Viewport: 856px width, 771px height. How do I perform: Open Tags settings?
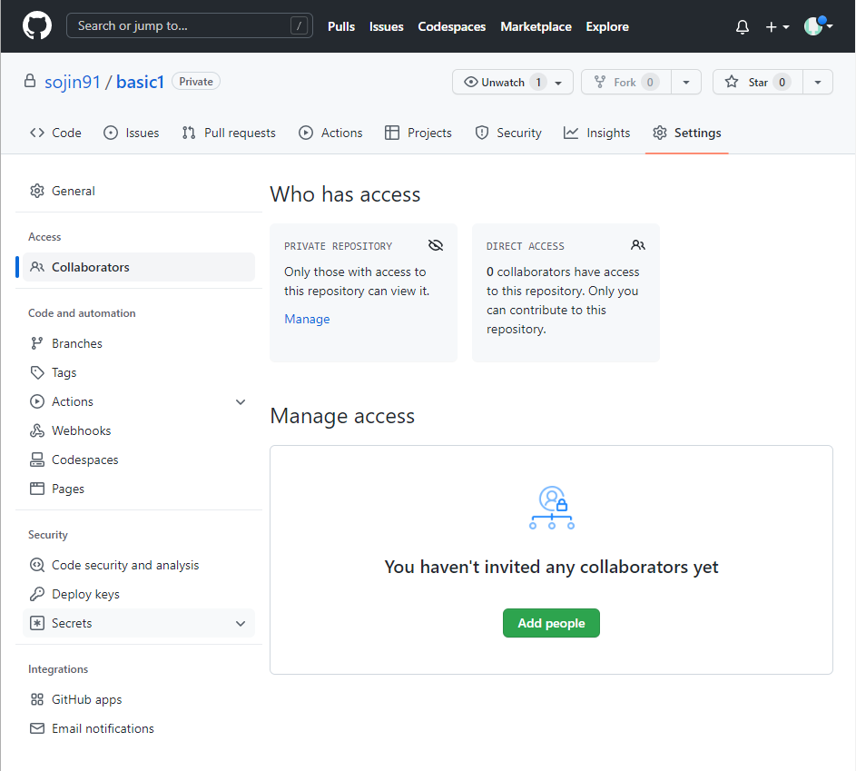pos(139,372)
